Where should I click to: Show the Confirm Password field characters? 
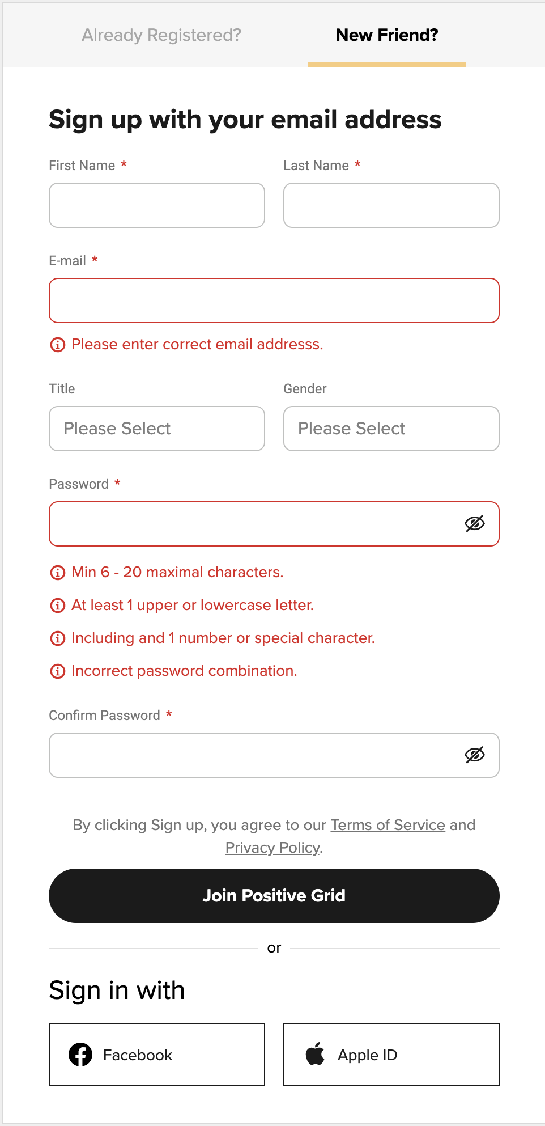tap(476, 755)
